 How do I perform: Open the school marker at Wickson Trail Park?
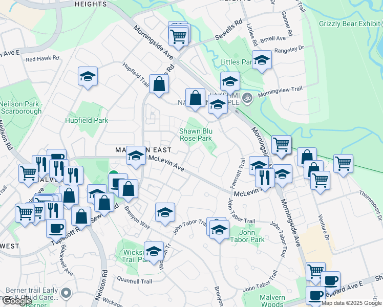pyautogui.click(x=154, y=251)
